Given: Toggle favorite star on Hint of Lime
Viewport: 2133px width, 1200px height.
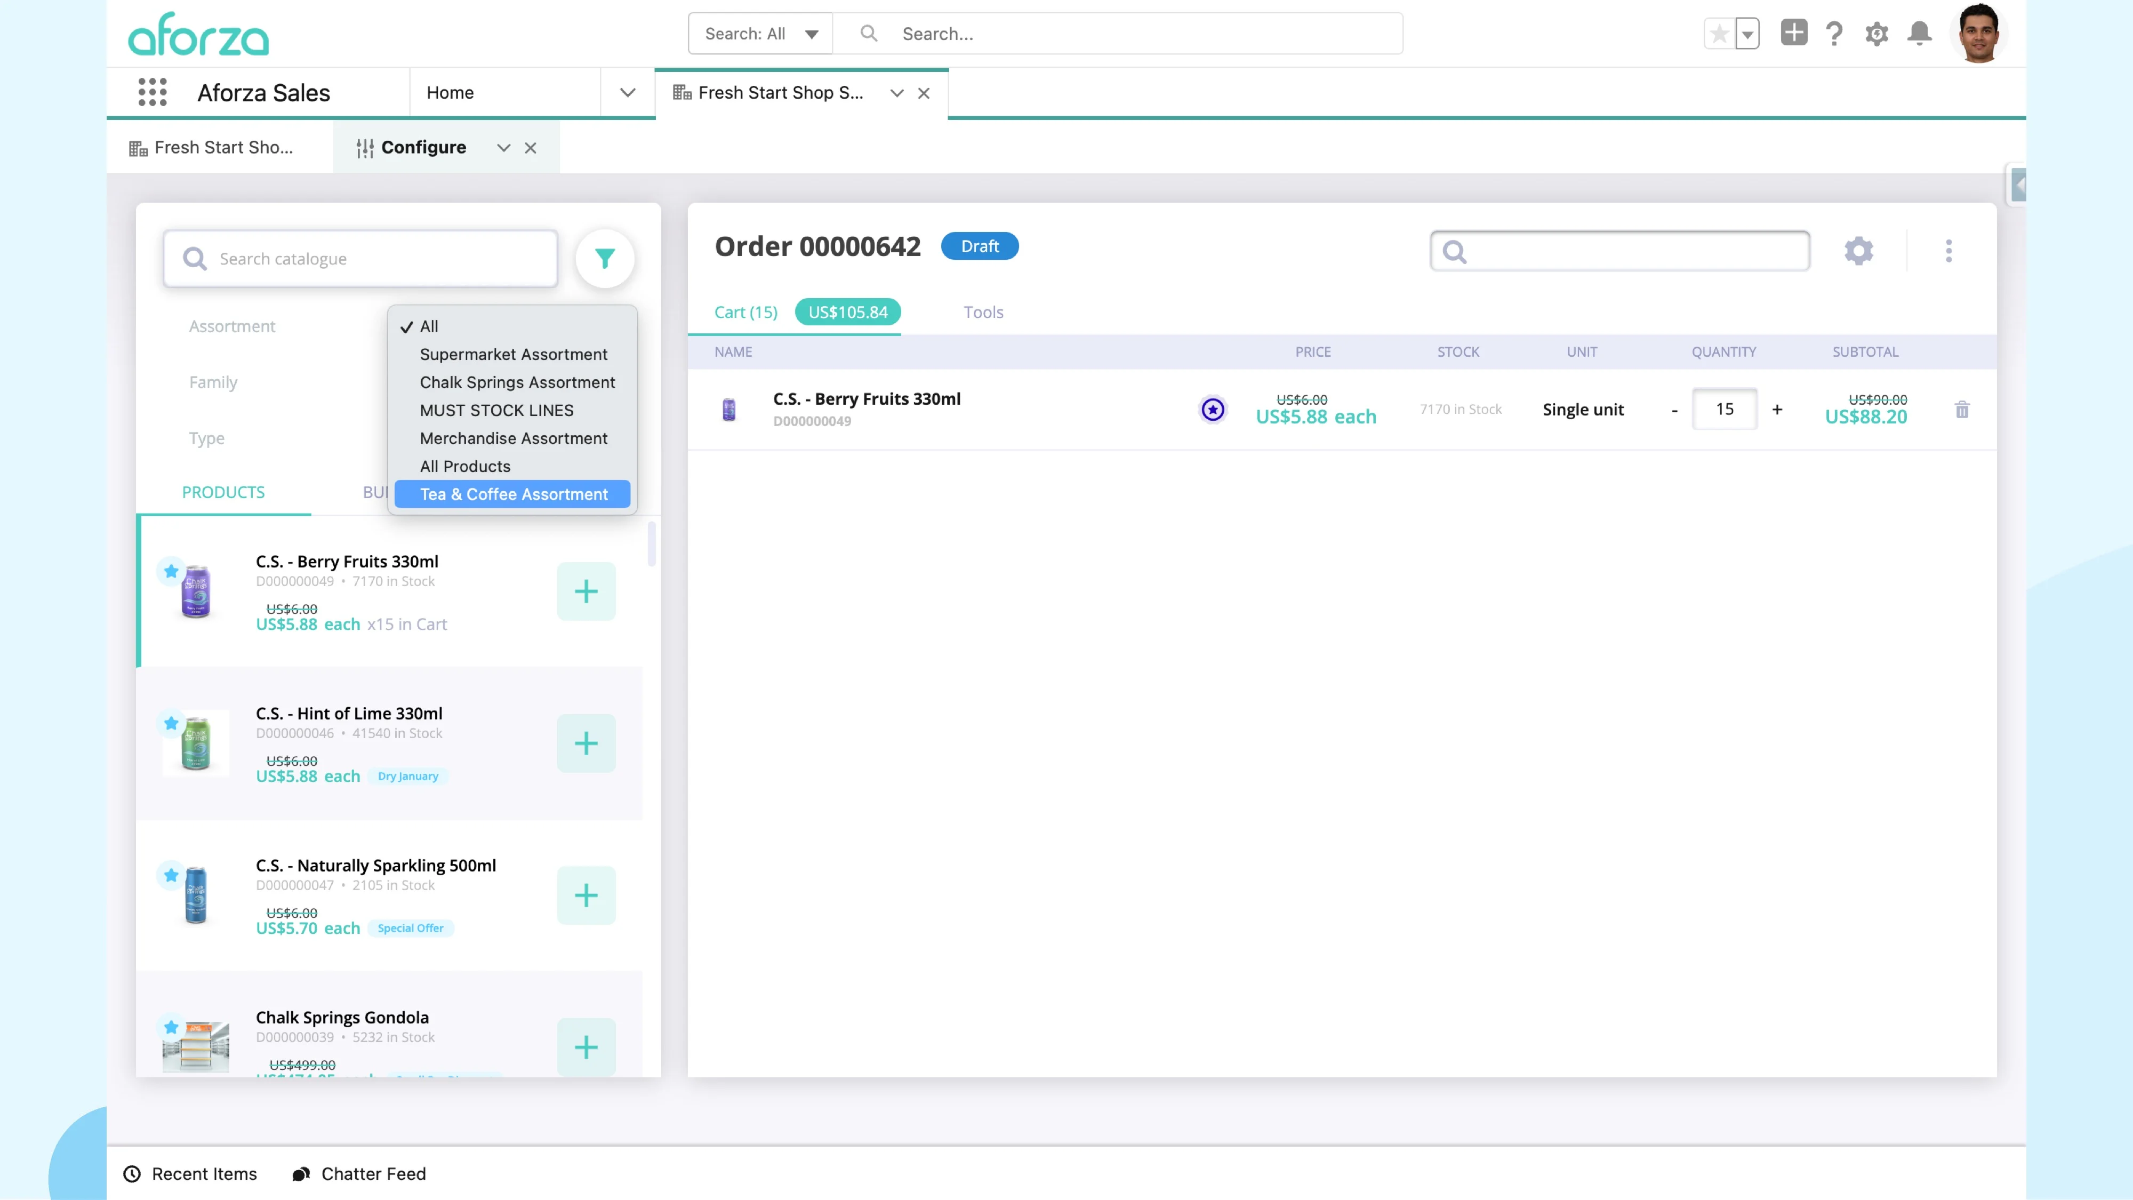Looking at the screenshot, I should click(171, 723).
